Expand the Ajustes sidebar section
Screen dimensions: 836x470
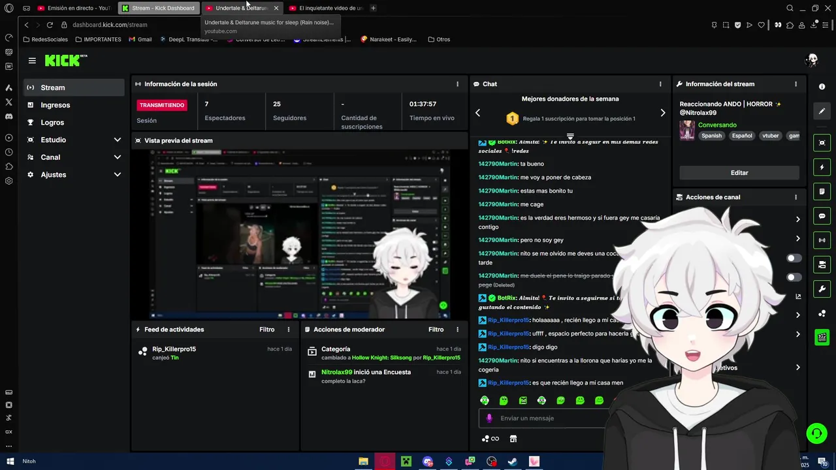(x=118, y=175)
